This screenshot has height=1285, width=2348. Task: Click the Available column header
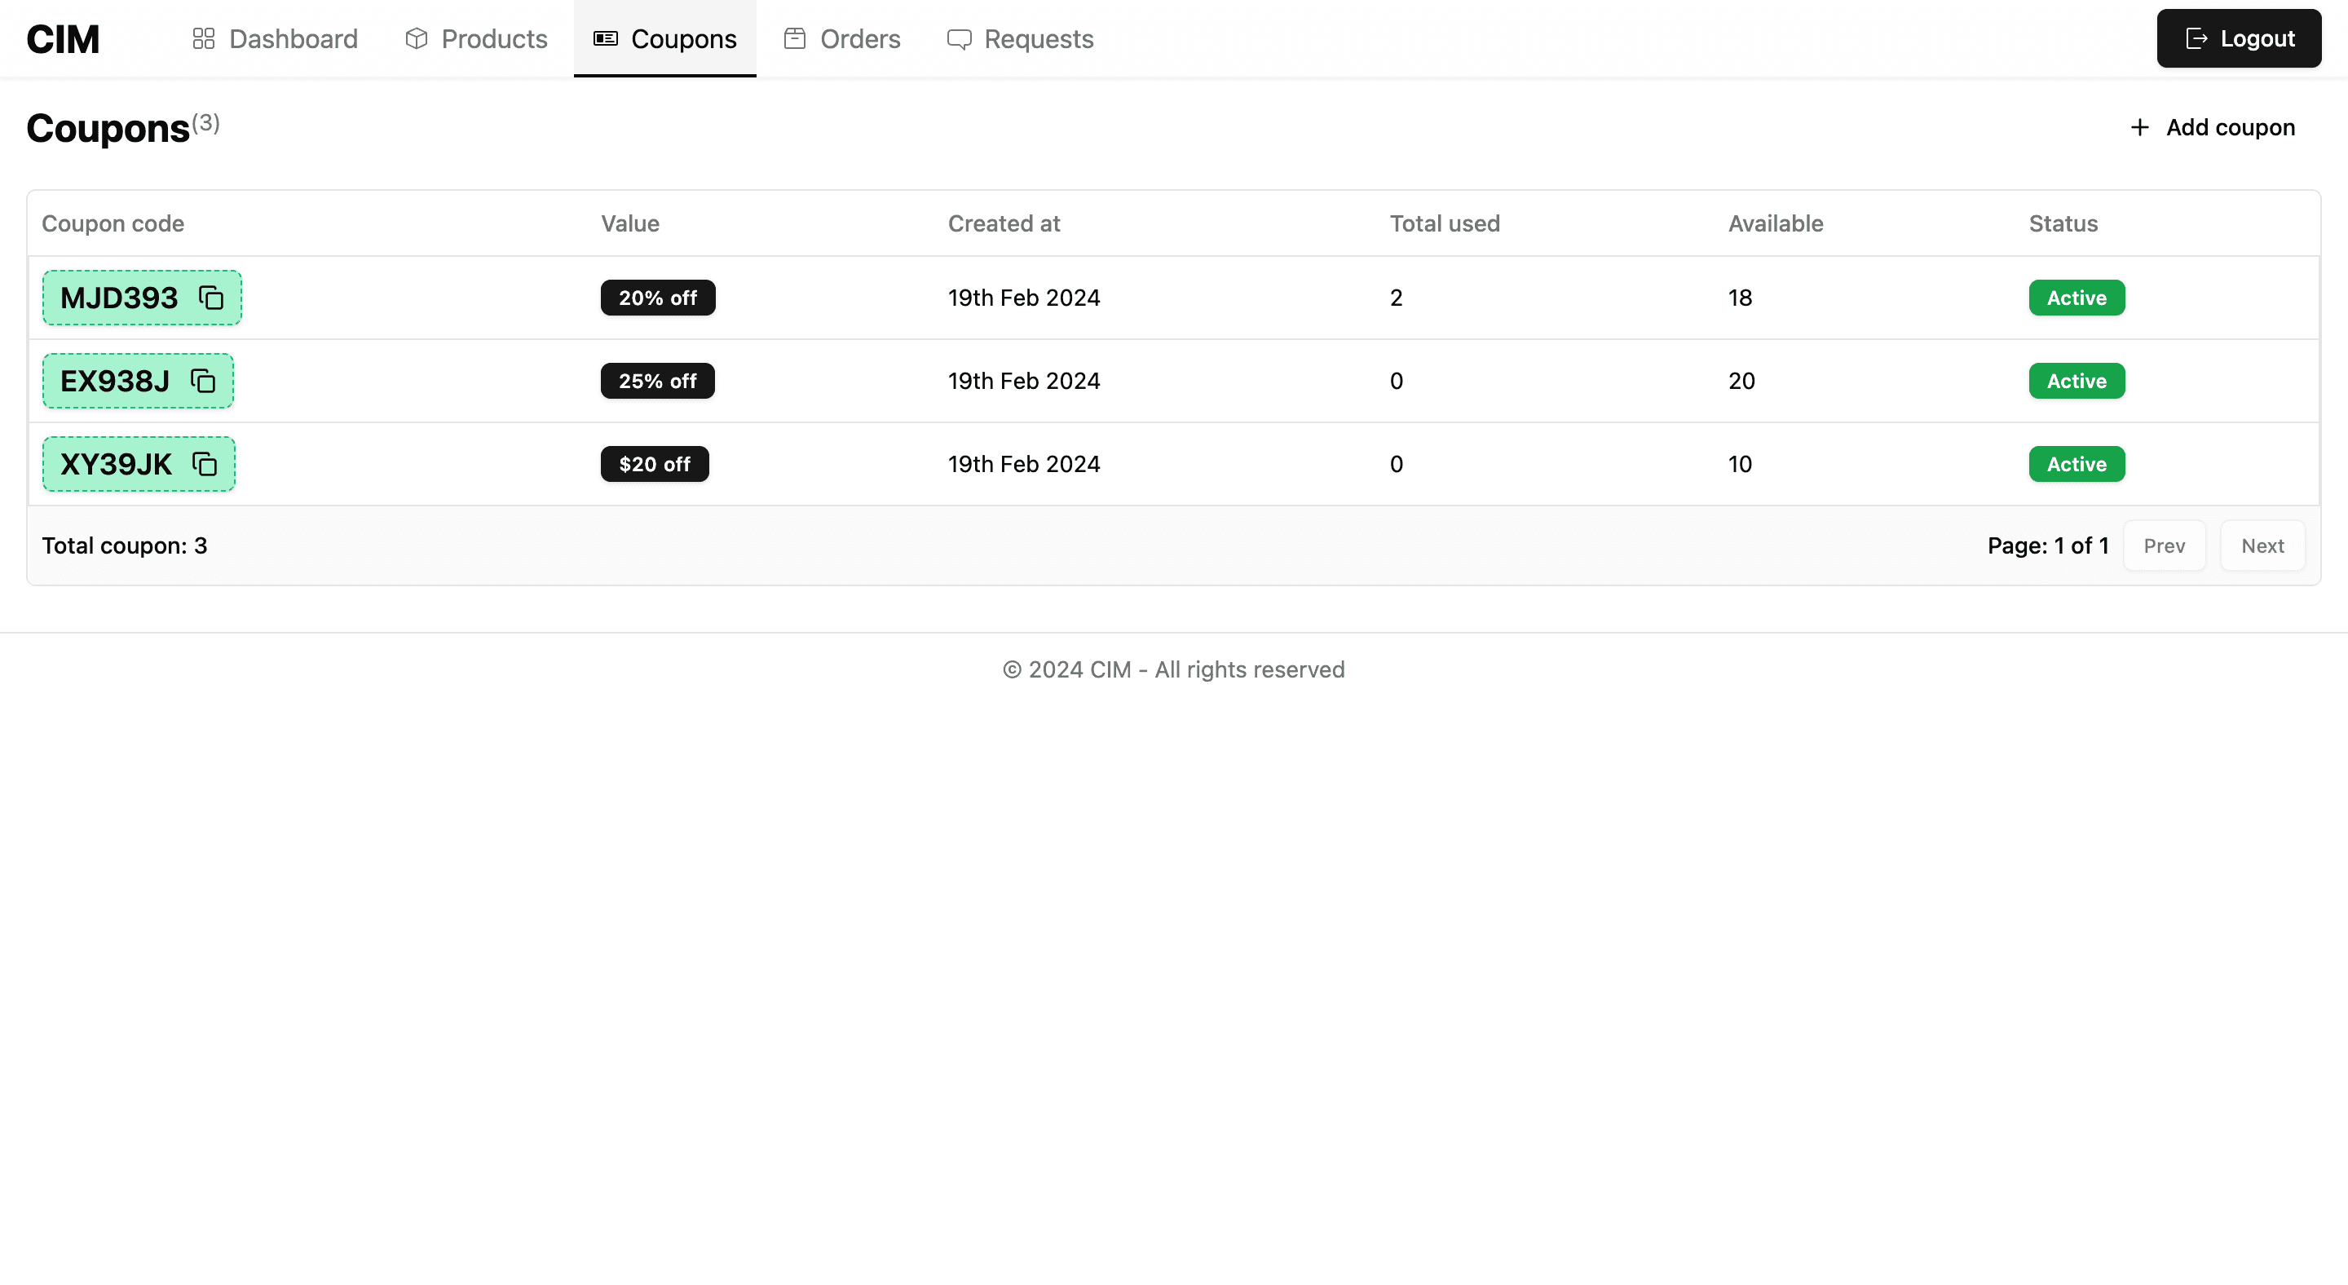pos(1776,223)
